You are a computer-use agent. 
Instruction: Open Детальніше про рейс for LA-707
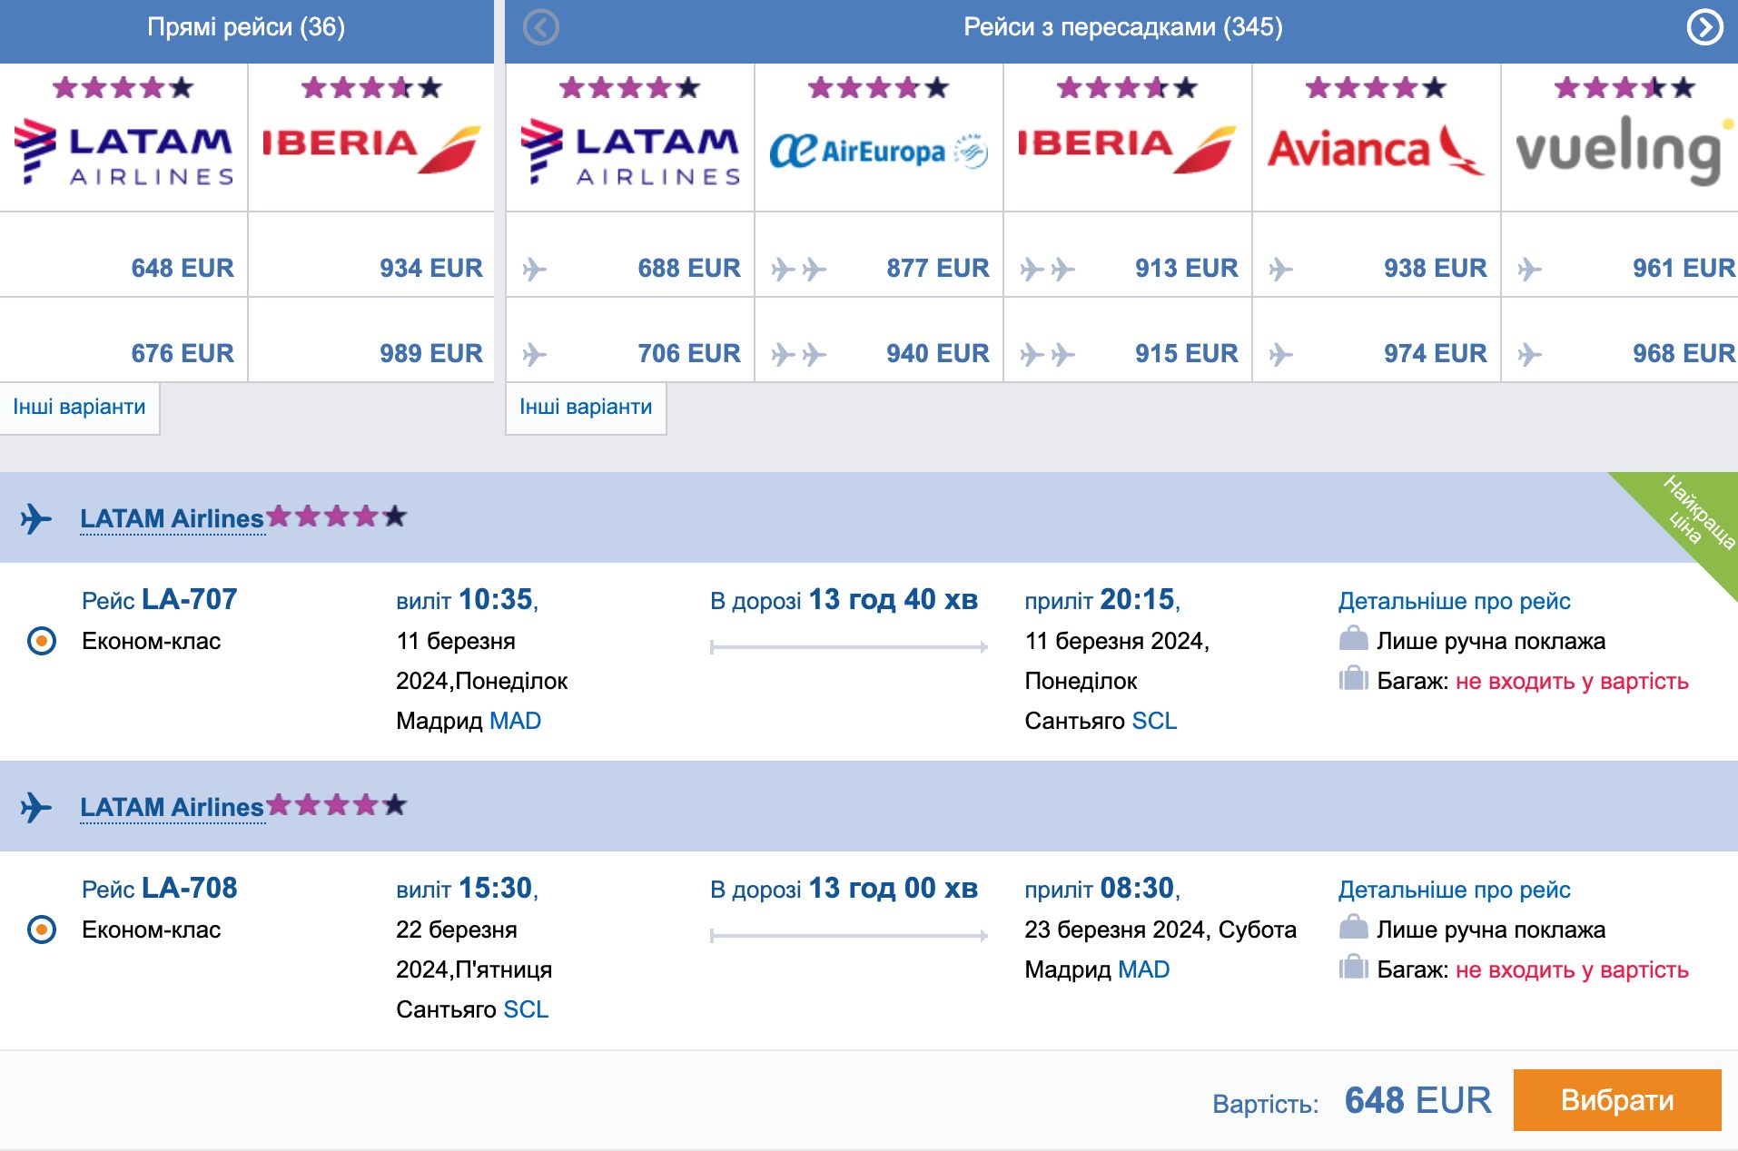click(1454, 601)
